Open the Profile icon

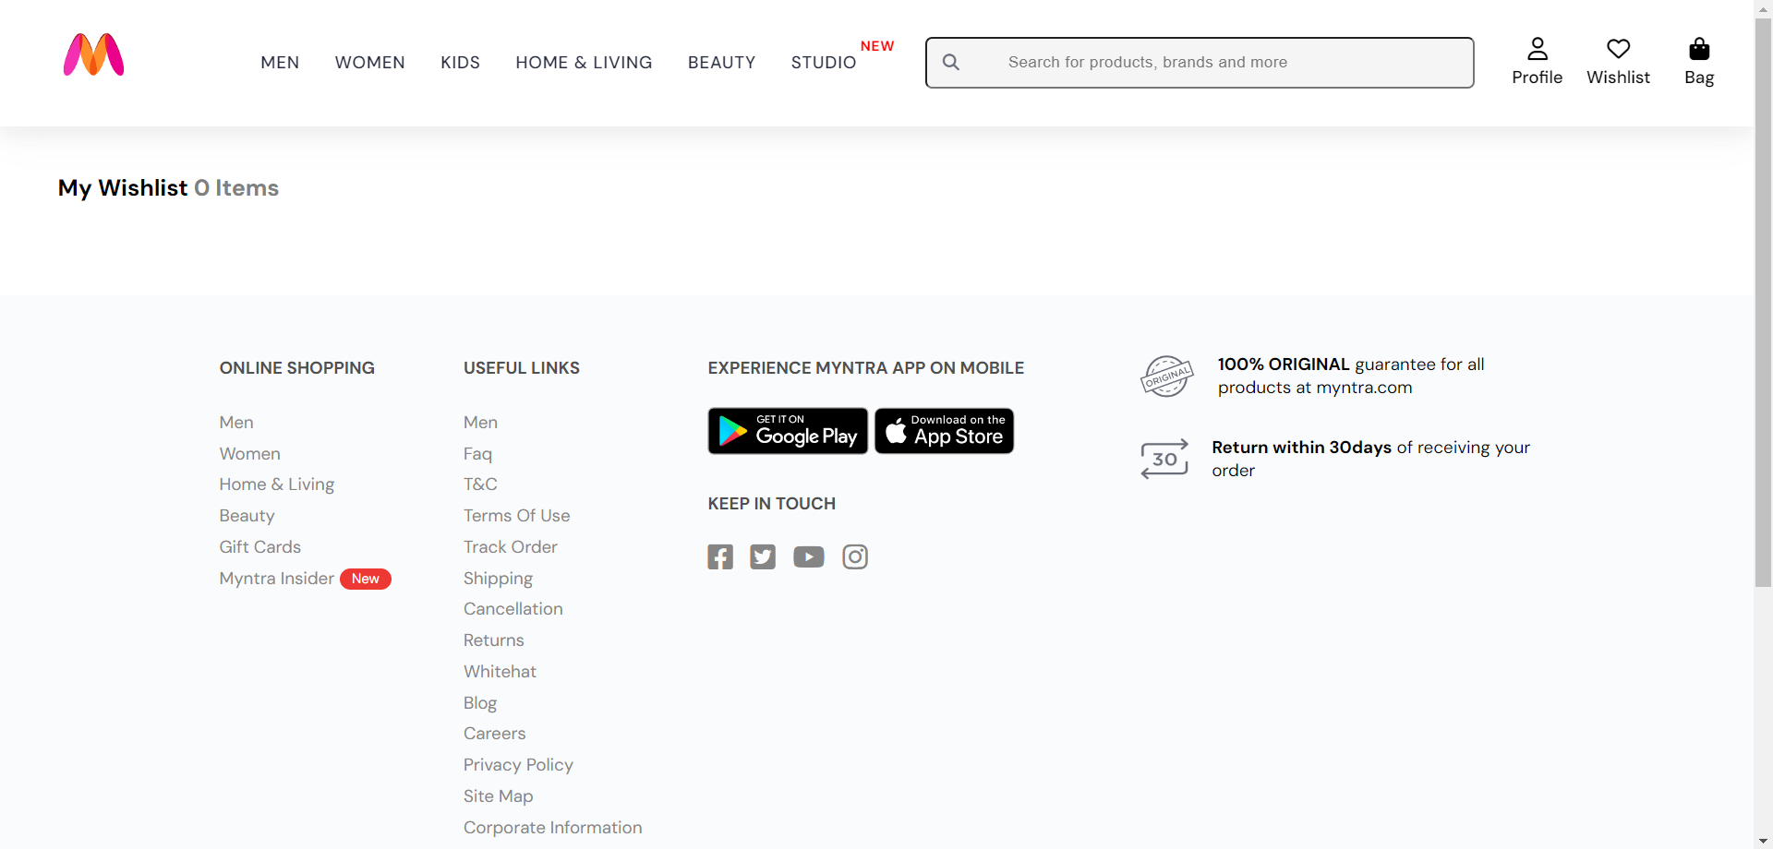coord(1537,50)
